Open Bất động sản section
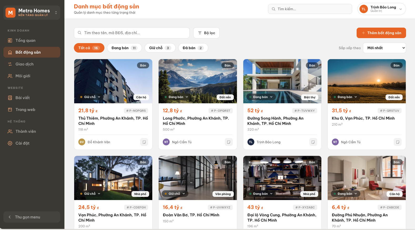This screenshot has width=415, height=230. (32, 52)
